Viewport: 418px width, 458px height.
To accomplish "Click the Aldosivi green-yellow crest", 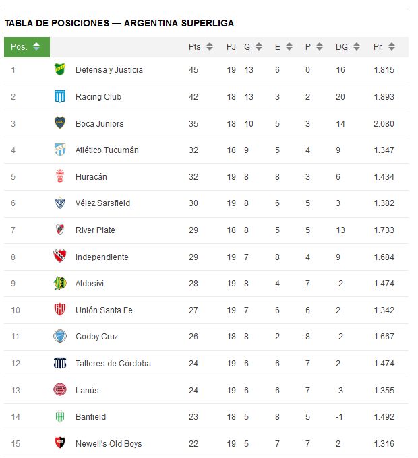I will (60, 283).
